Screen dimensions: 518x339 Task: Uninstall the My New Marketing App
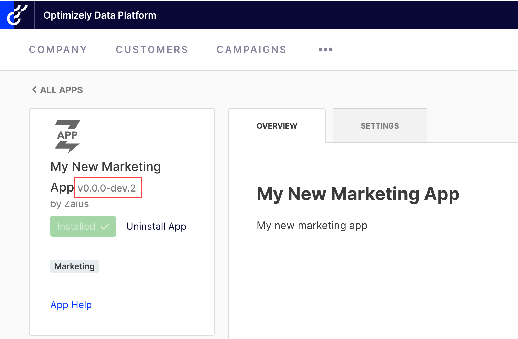[x=156, y=226]
